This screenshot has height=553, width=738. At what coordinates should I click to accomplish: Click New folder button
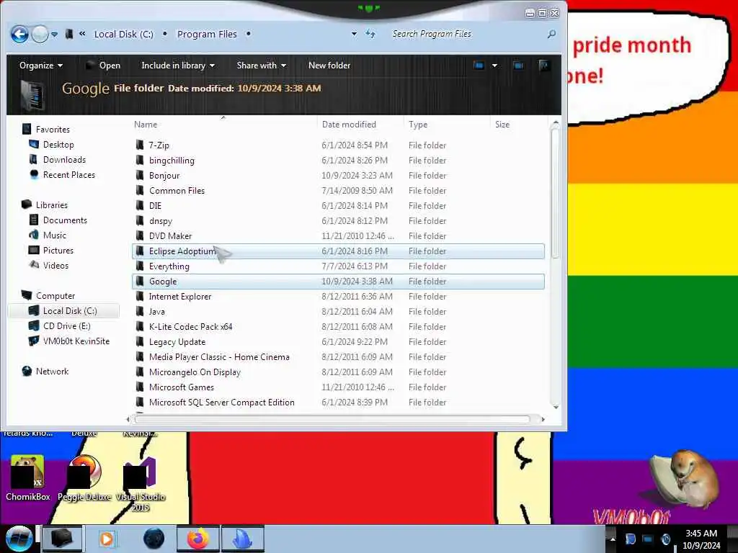pos(329,66)
